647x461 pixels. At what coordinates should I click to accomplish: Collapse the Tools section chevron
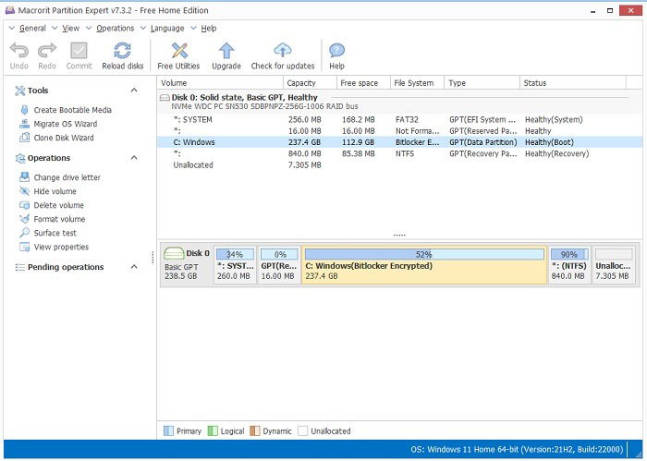[134, 90]
